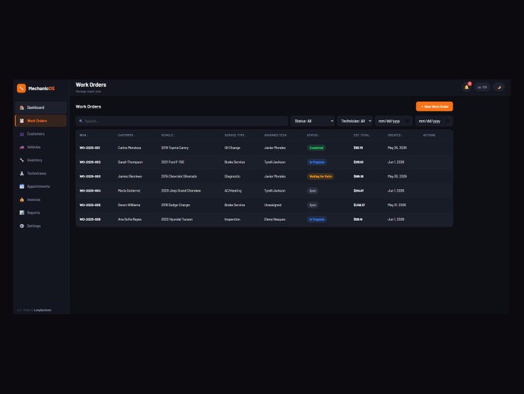Open Inventory page in sidebar
Viewport: 524px width, 394px height.
click(x=41, y=160)
